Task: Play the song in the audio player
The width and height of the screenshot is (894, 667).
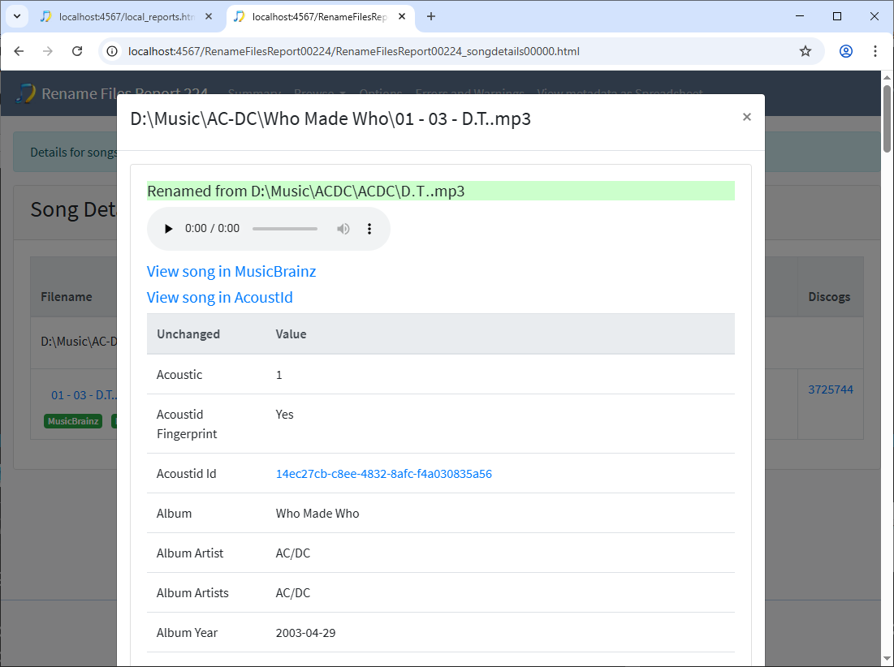Action: (168, 229)
